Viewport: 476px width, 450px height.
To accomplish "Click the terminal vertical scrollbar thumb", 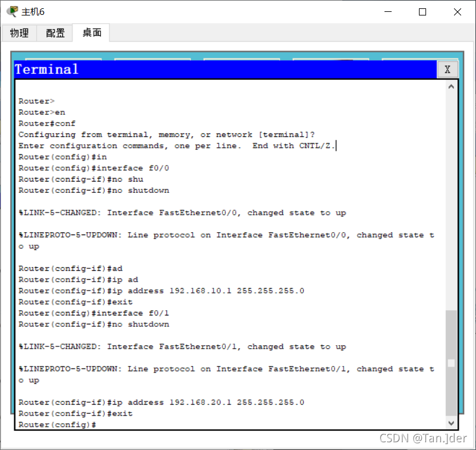I will [451, 362].
